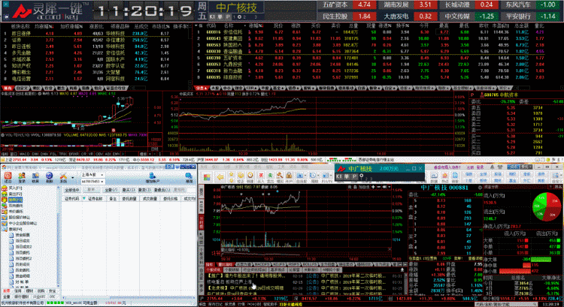The image size is (564, 307).
Task: Click 五矿资本 4.74 ticker at top
Action: coord(347,5)
